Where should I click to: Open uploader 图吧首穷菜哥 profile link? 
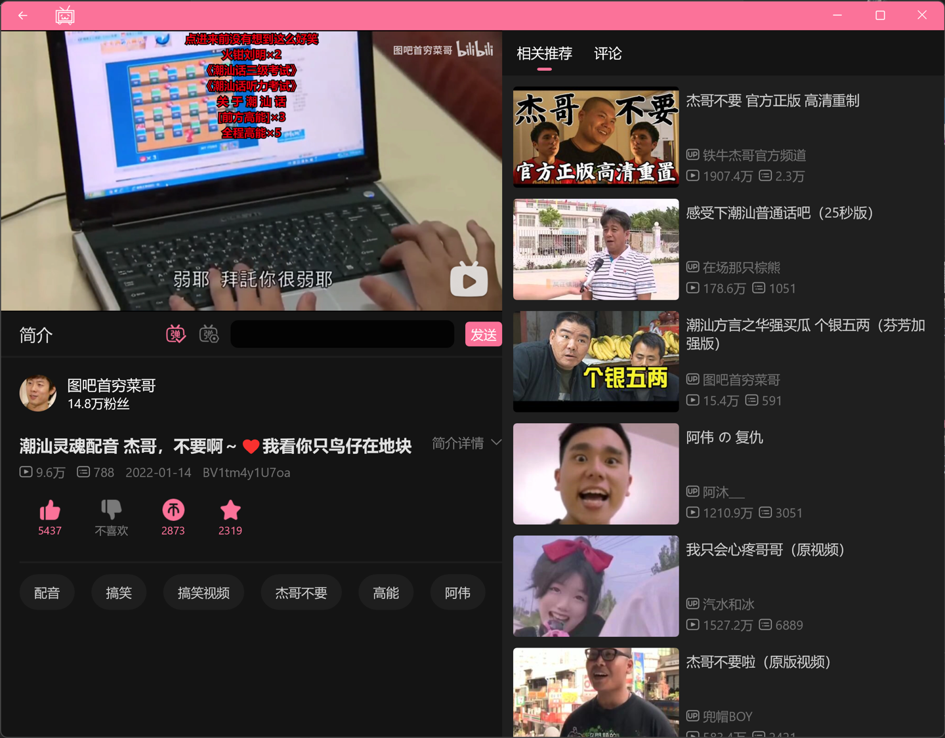pos(110,386)
